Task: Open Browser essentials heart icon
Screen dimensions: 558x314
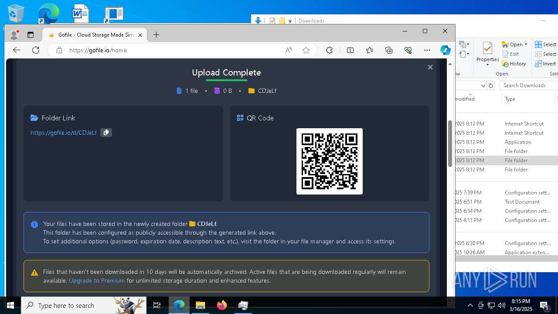Action: [x=408, y=50]
